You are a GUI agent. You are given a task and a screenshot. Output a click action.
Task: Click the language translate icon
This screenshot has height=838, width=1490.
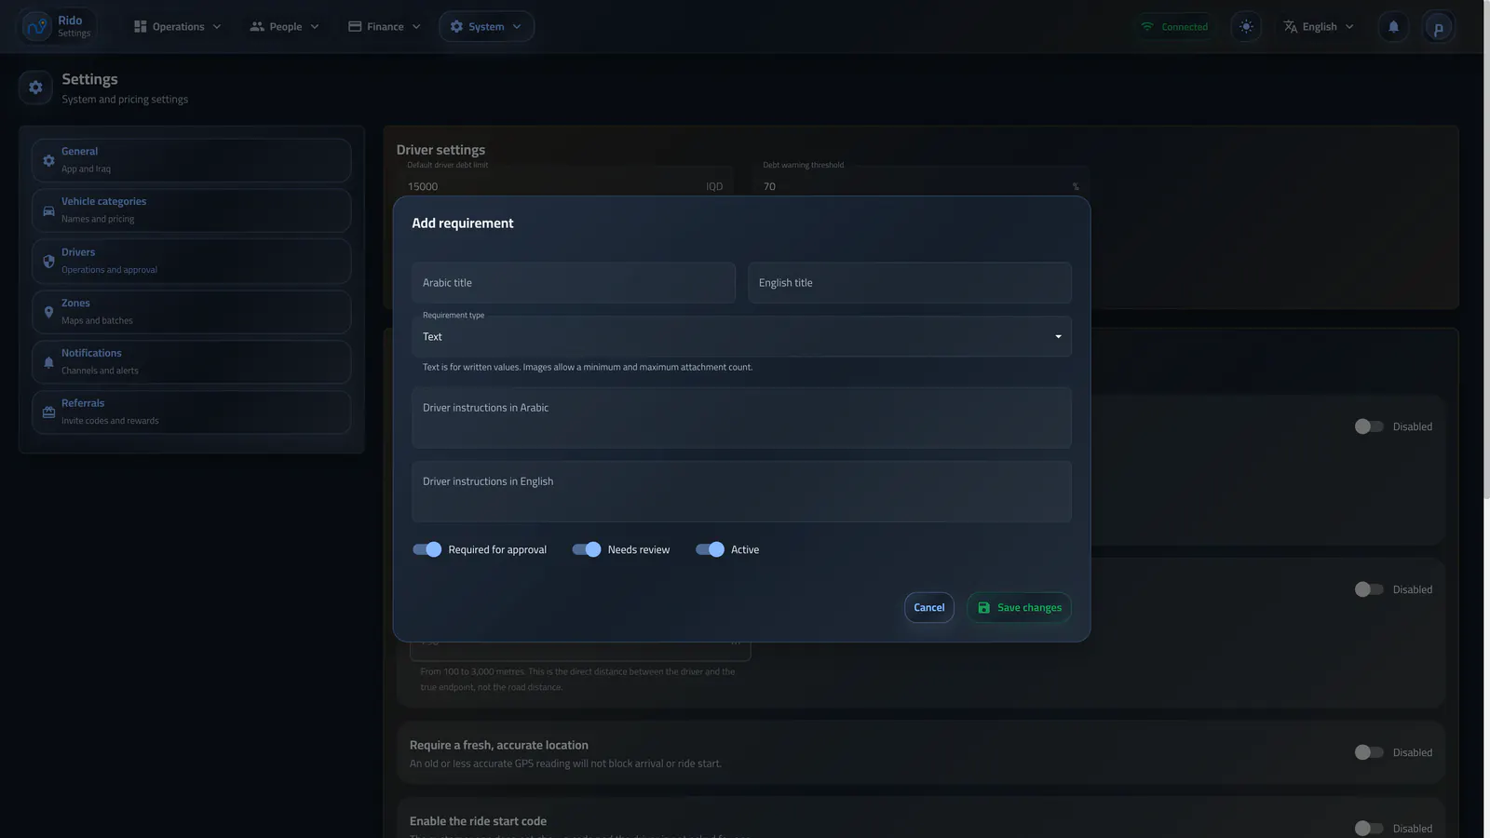[1290, 27]
